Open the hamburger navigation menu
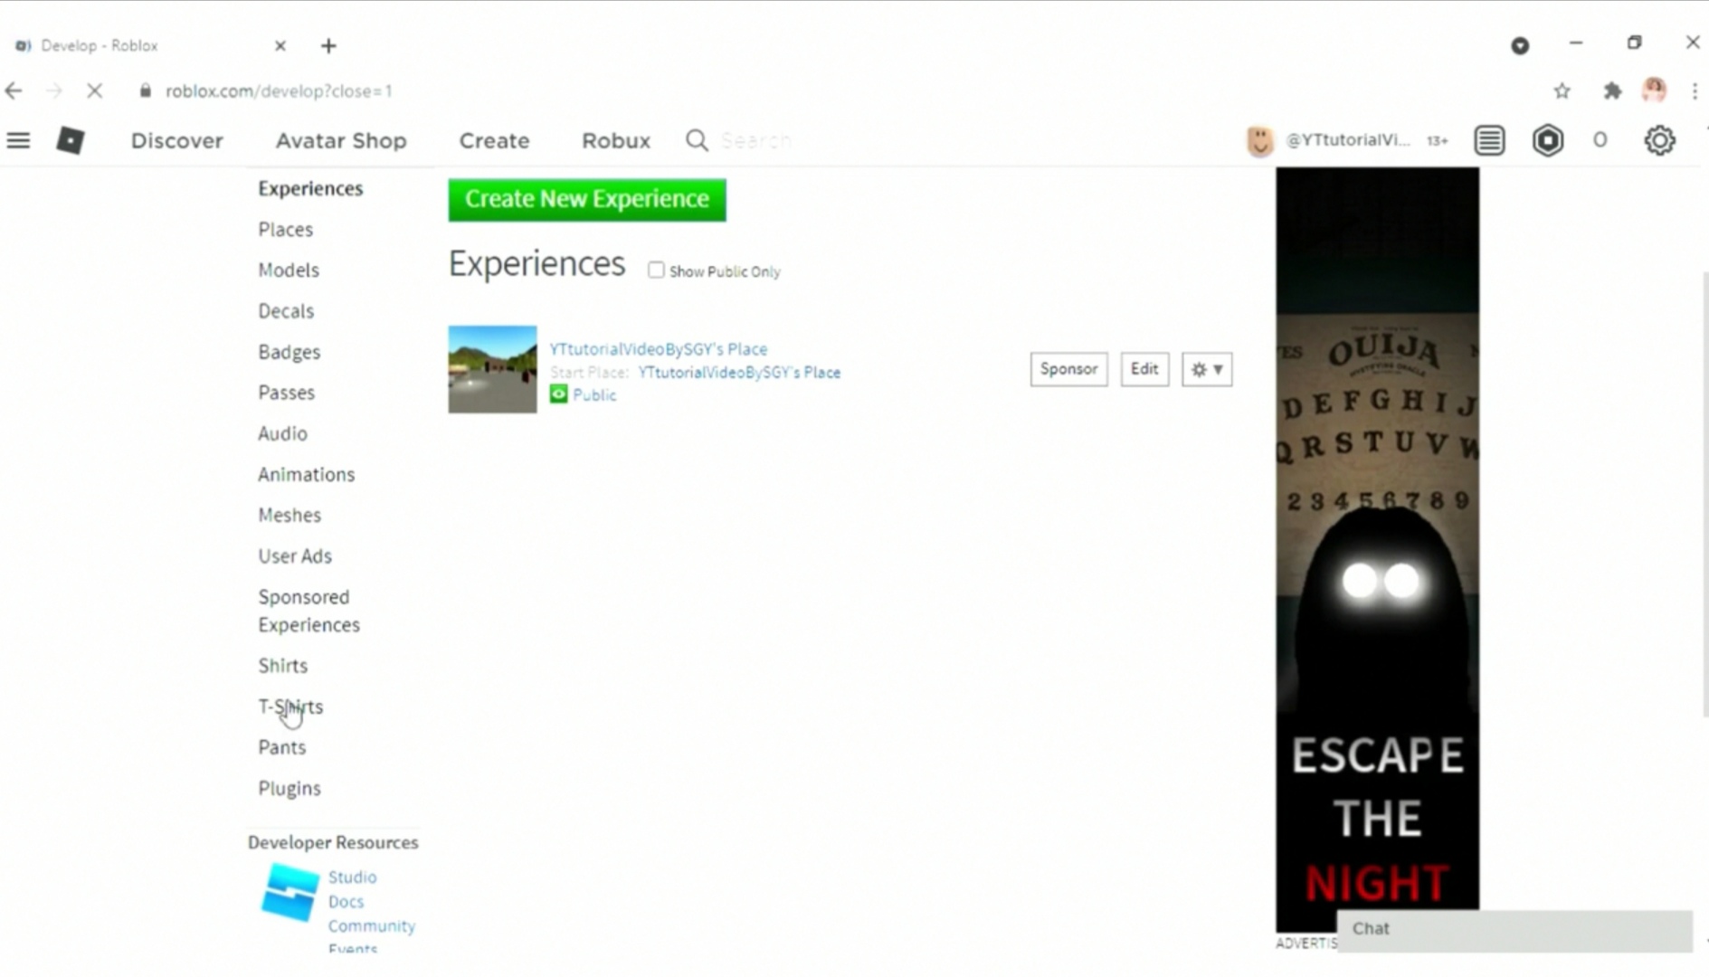 tap(18, 140)
